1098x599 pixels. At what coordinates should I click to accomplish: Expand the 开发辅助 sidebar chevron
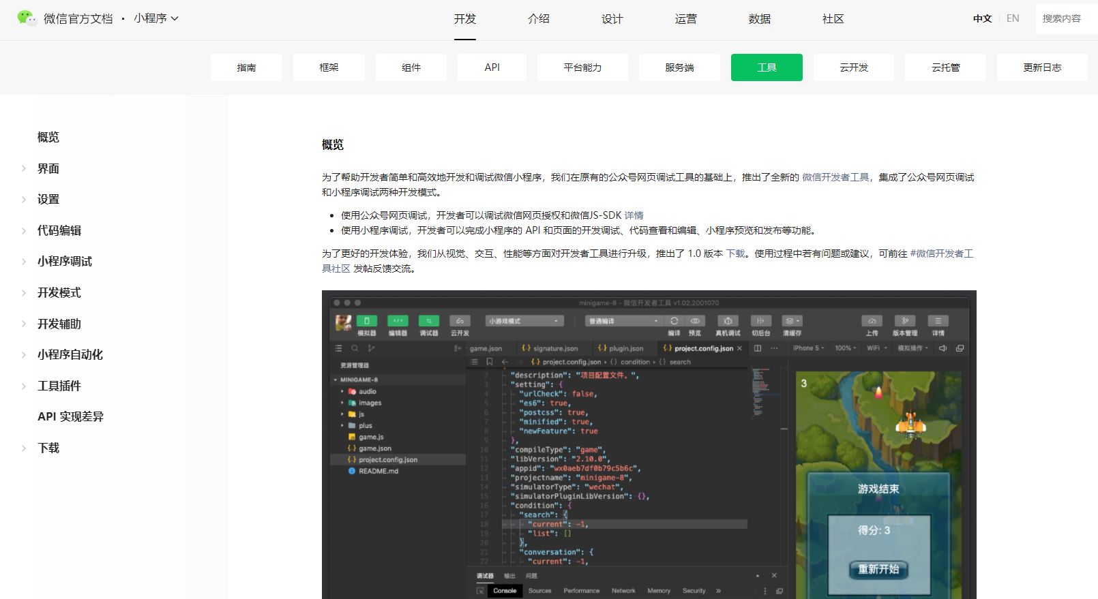23,324
